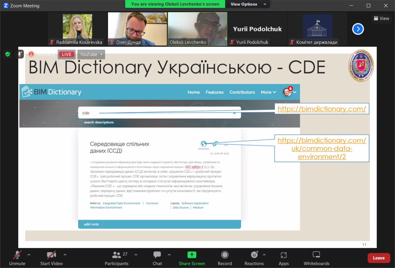Select Олег Дунда video thumbnail

(137, 29)
